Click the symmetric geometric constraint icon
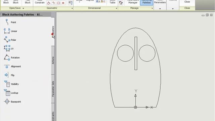The width and height of the screenshot is (215, 121). (58, 3)
